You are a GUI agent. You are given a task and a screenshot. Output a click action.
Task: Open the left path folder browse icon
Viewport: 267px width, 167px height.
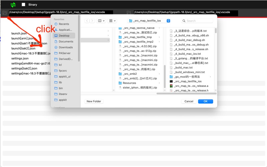tap(4, 13)
